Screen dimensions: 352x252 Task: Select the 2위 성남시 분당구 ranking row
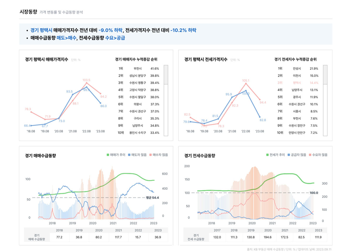point(139,76)
